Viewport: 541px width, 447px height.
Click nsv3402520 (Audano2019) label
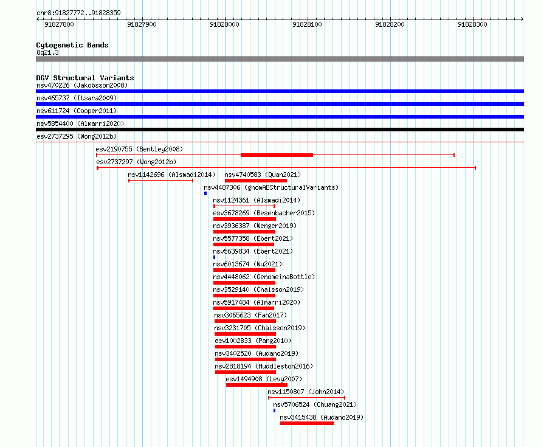(257, 353)
